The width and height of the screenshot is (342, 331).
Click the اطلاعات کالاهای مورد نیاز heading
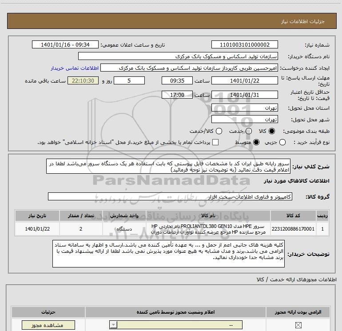tap(296, 181)
